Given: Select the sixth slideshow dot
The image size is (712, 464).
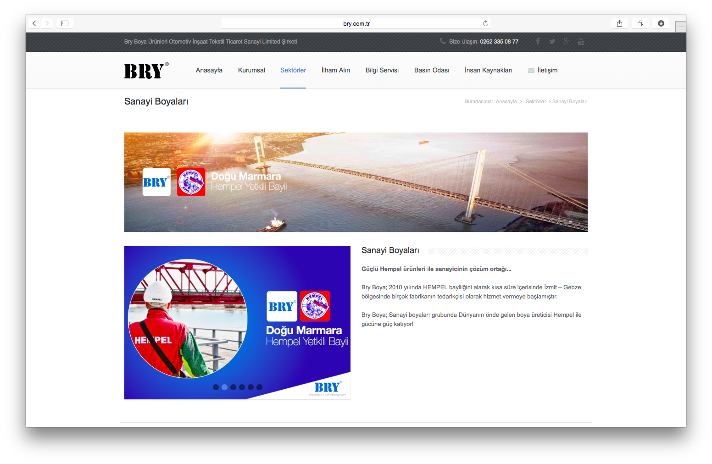Looking at the screenshot, I should click(x=259, y=387).
